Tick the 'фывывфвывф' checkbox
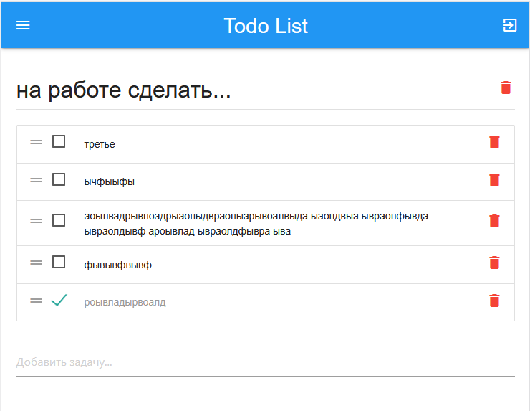Image resolution: width=530 pixels, height=411 pixels. [59, 262]
